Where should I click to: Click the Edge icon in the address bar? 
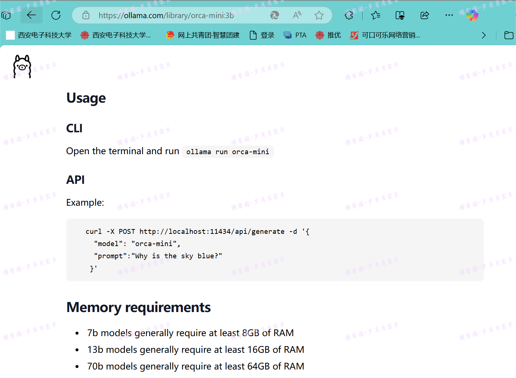tap(275, 15)
